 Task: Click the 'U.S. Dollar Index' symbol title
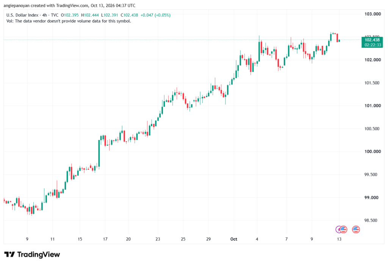coord(22,15)
